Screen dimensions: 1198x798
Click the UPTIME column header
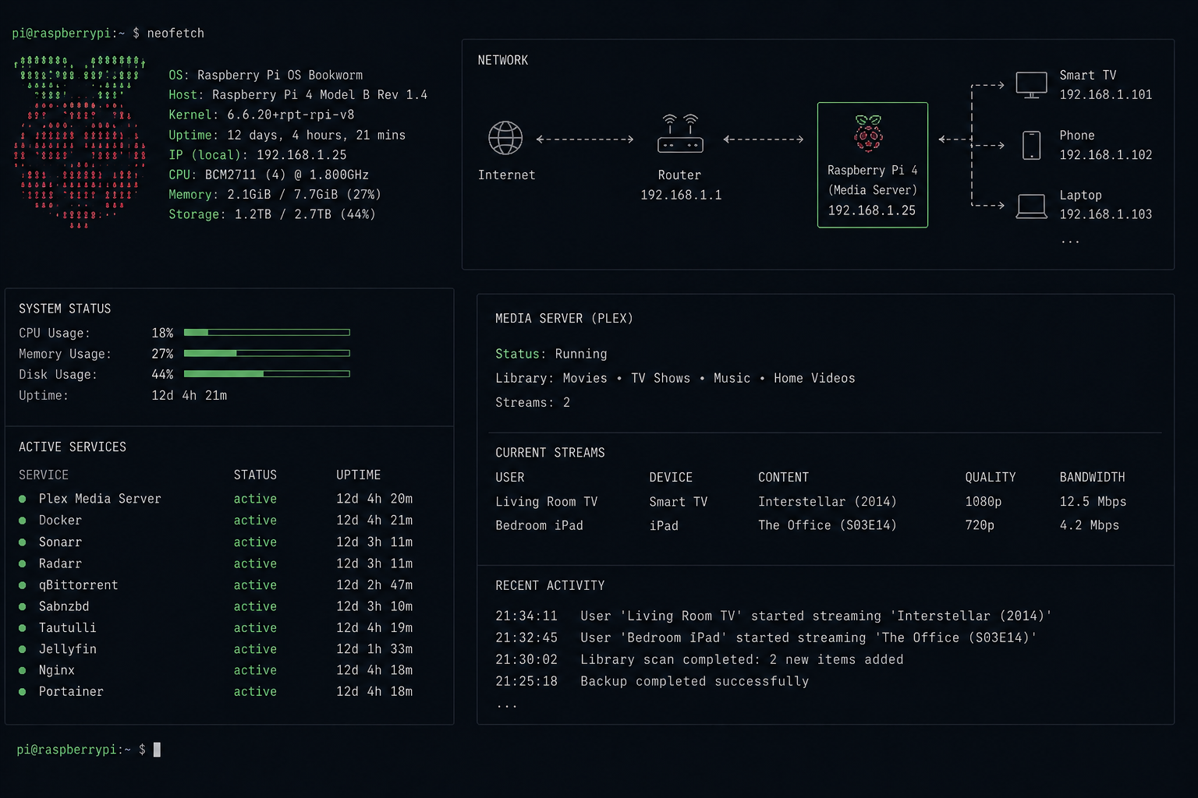pyautogui.click(x=358, y=475)
